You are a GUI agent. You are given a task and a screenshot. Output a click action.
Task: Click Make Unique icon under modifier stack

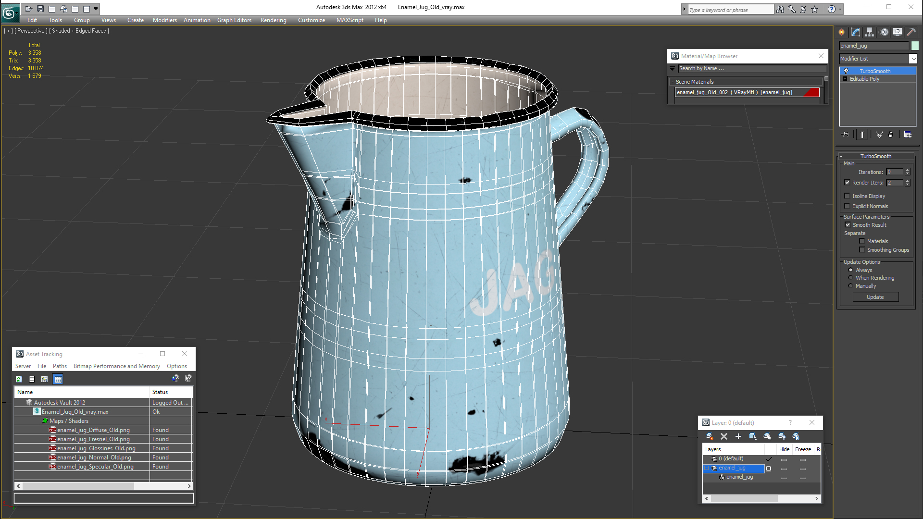point(879,135)
